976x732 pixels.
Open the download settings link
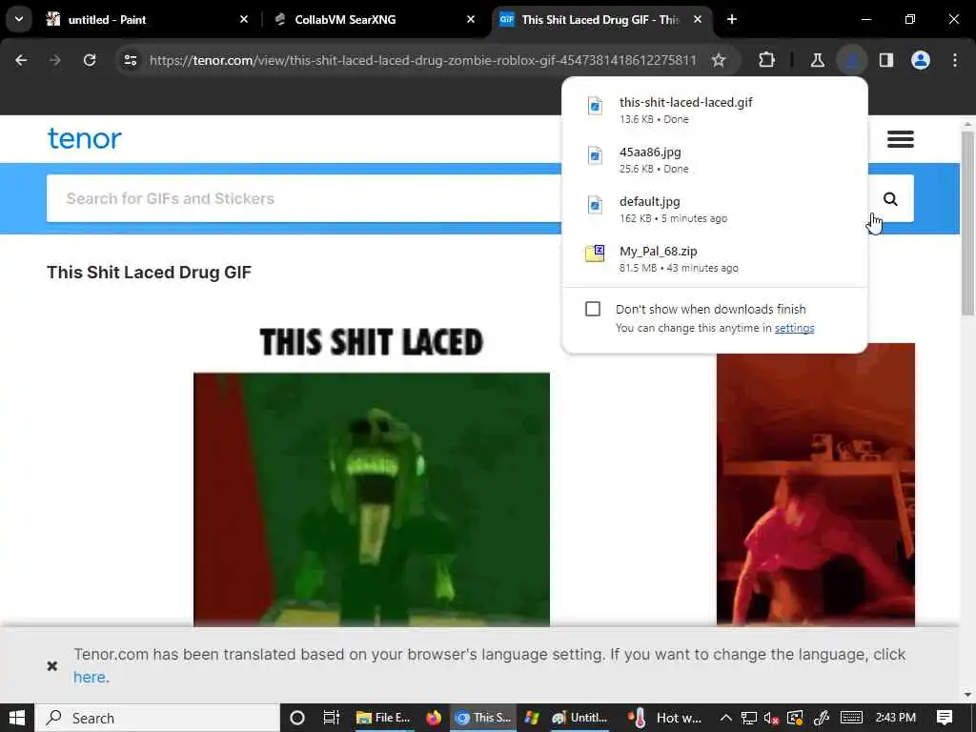[794, 328]
